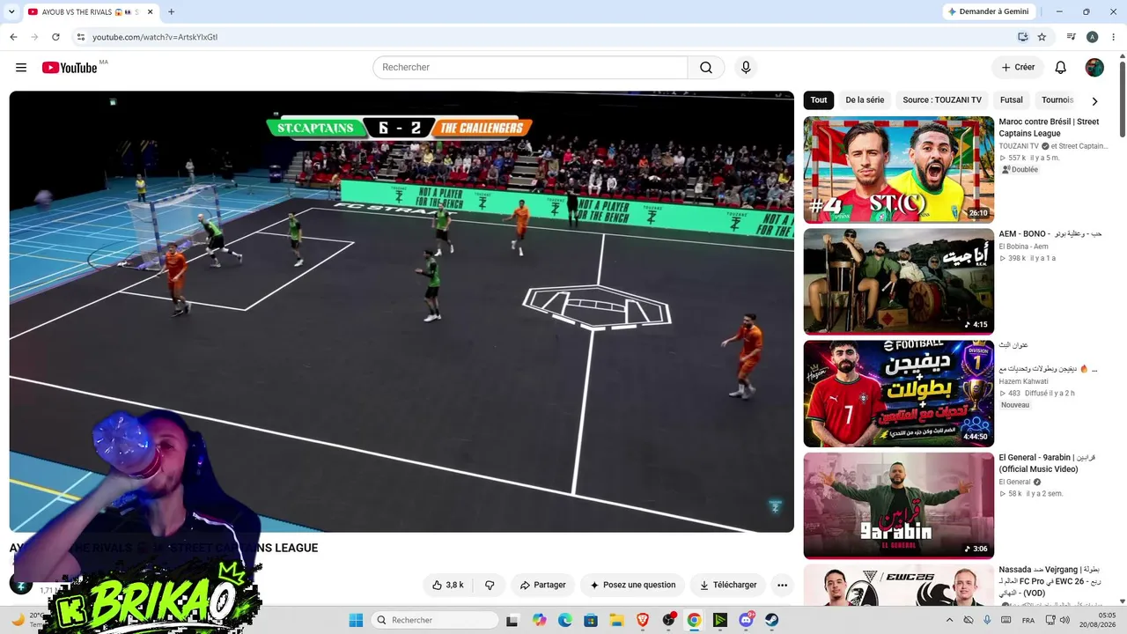Open Brave browser from the taskbar

[643, 620]
